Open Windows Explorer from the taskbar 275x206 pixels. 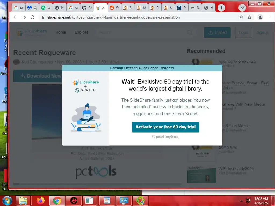[23, 201]
